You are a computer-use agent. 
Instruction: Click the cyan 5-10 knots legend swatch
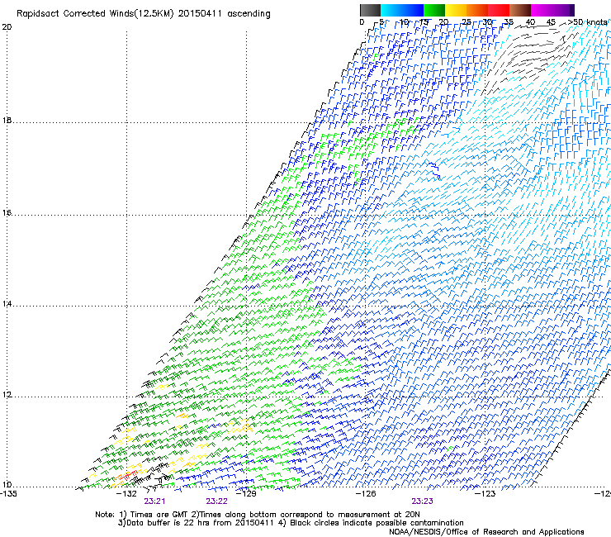(391, 10)
